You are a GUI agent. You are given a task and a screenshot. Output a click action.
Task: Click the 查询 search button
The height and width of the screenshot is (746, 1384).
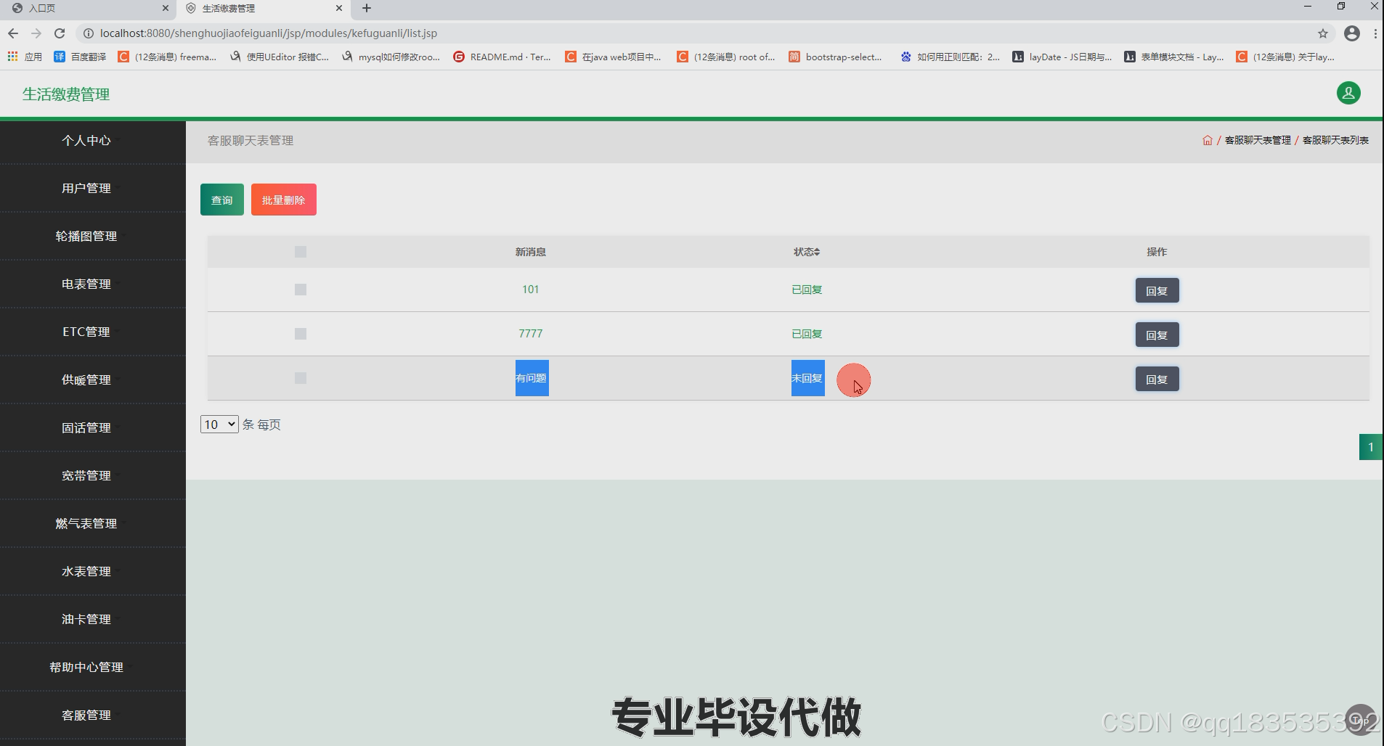coord(222,200)
